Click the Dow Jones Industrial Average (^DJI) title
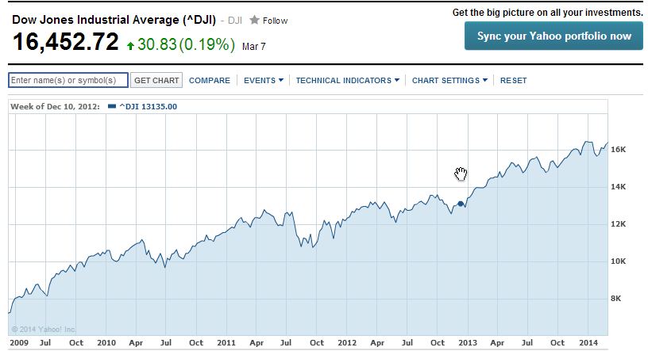648x351 pixels. [x=114, y=20]
